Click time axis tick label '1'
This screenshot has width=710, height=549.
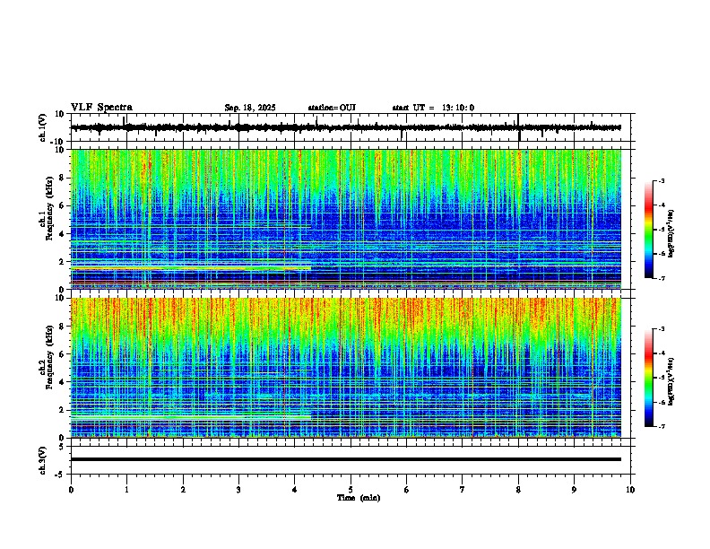point(126,490)
